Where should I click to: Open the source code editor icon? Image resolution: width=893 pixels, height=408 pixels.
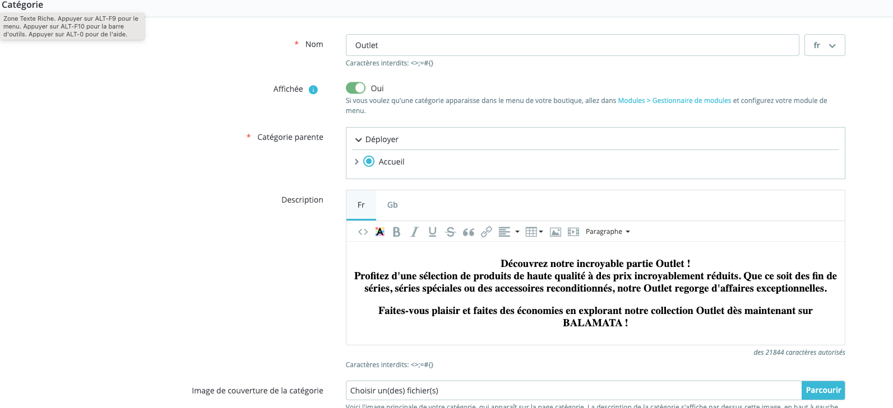point(363,232)
